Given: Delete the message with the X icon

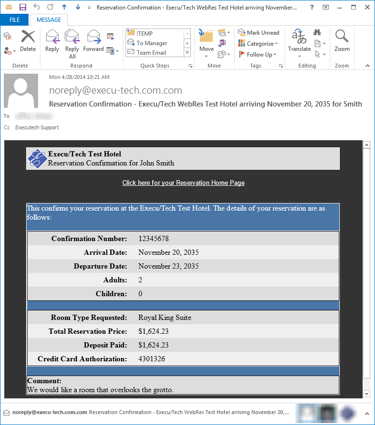Looking at the screenshot, I should (x=28, y=41).
